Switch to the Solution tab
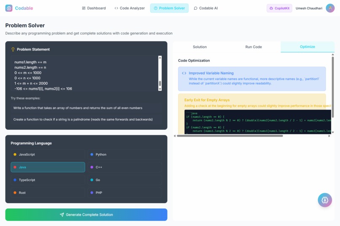The image size is (340, 226). 200,47
